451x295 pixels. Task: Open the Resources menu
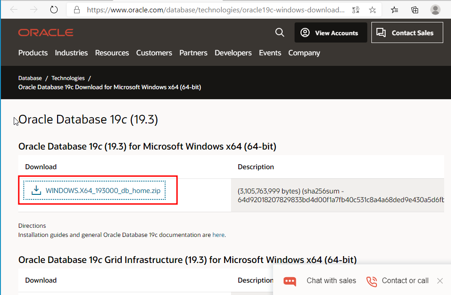pyautogui.click(x=112, y=53)
